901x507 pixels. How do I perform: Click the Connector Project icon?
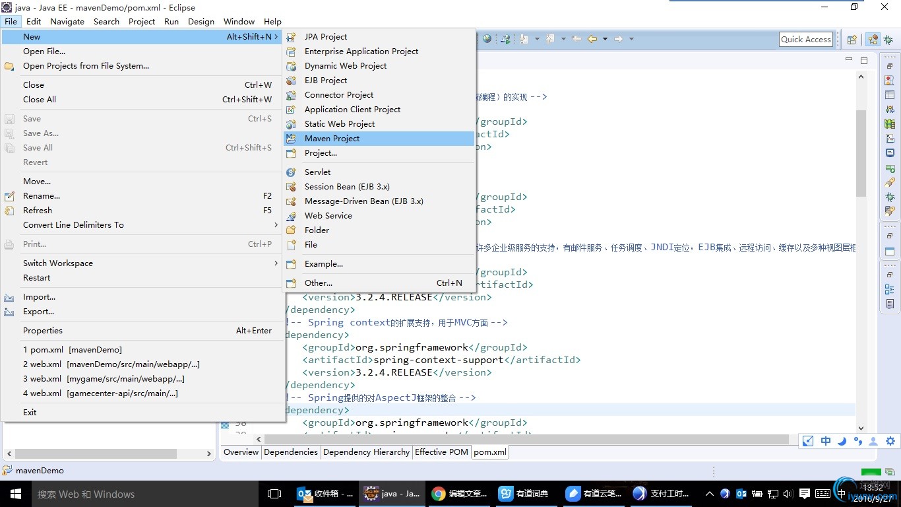click(291, 95)
